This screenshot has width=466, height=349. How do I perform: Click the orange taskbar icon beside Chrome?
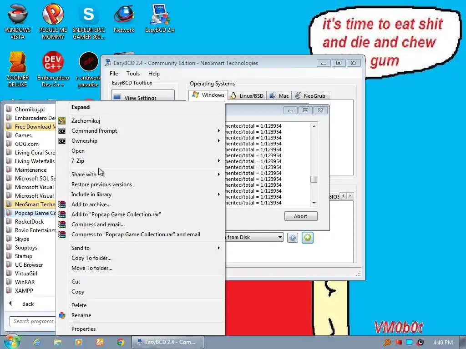tap(100, 342)
